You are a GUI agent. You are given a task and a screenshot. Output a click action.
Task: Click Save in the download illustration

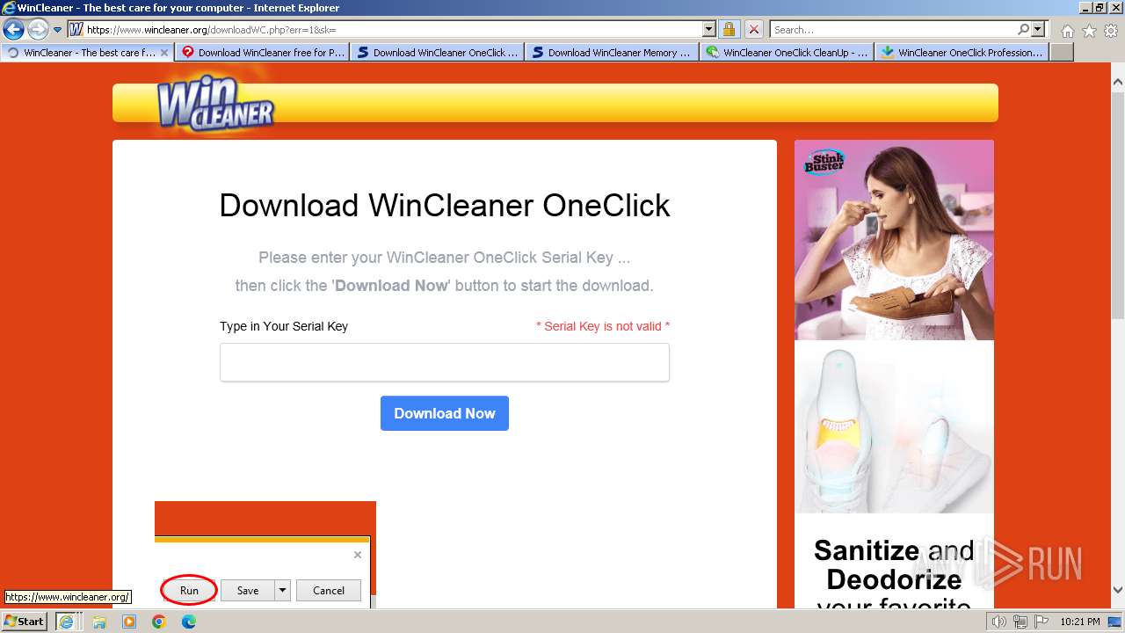pos(248,591)
